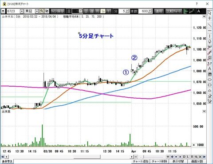Click the green bar chart icon in toolbar

coord(186,11)
